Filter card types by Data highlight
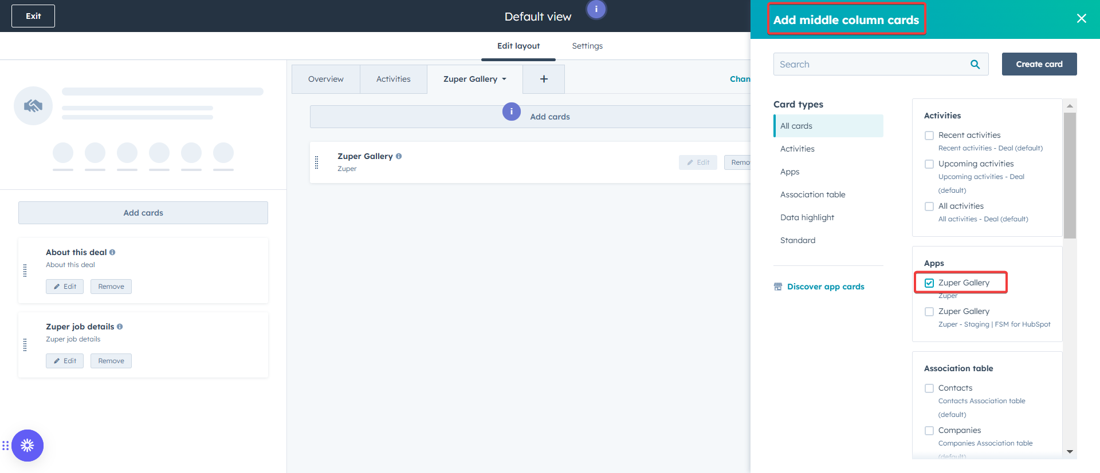The width and height of the screenshot is (1100, 473). (x=828, y=217)
